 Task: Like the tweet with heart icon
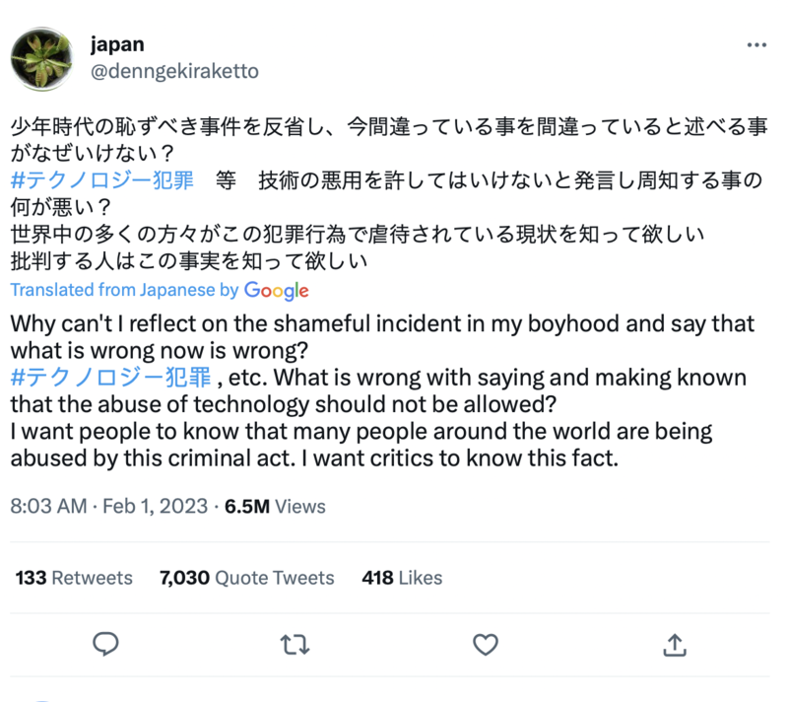pyautogui.click(x=485, y=644)
